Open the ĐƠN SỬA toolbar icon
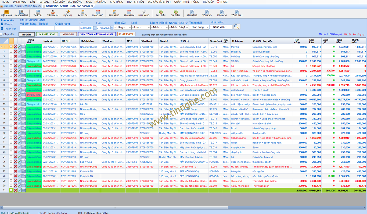This screenshot has height=214, width=367. [x=83, y=13]
